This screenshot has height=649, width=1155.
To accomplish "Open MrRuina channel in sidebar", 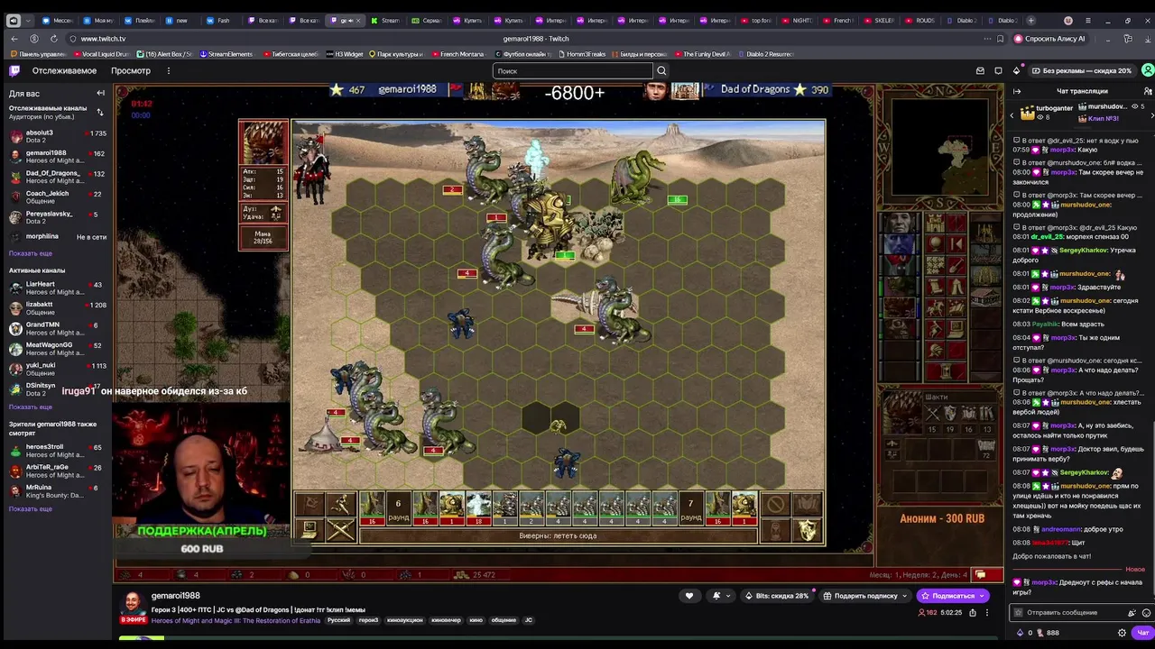I will click(56, 491).
